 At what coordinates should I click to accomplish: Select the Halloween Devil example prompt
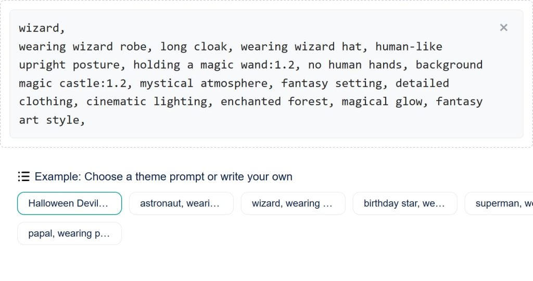(x=69, y=203)
